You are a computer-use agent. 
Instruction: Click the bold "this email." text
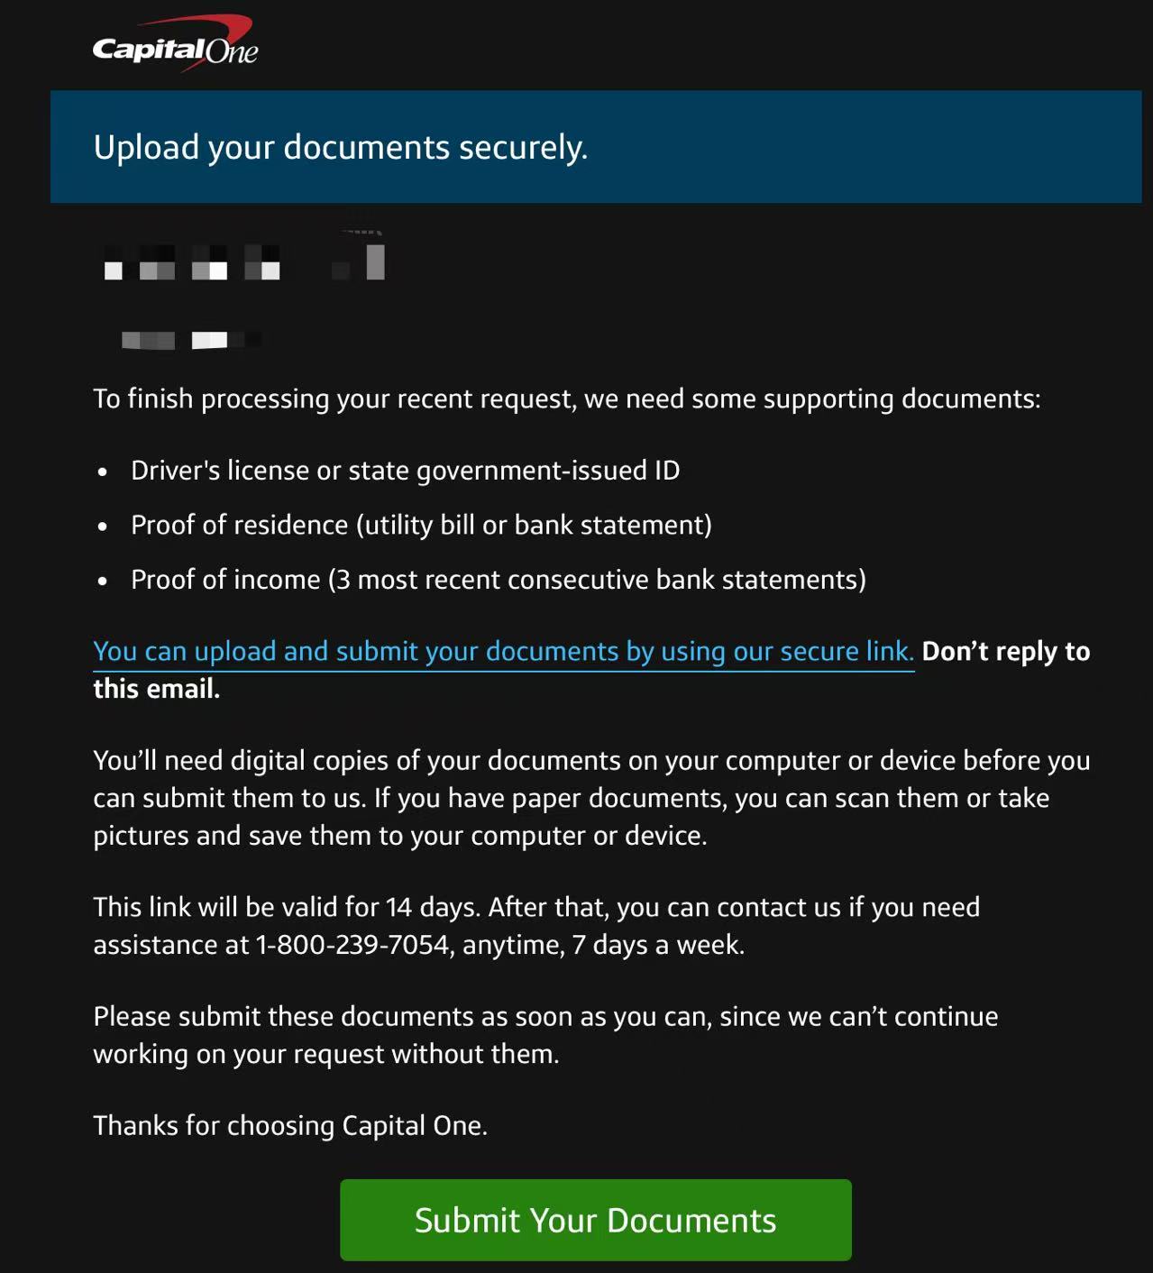157,690
